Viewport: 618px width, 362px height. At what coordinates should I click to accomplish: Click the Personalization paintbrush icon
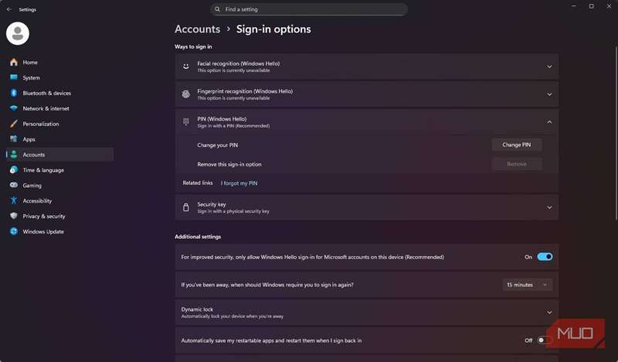(x=14, y=124)
